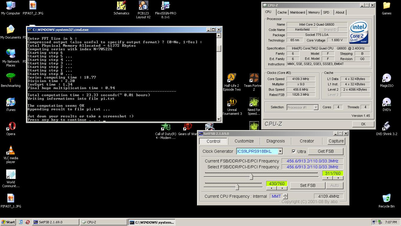Open Customize tab in SetFSB
Viewport: 401px width, 226px height.
244,141
